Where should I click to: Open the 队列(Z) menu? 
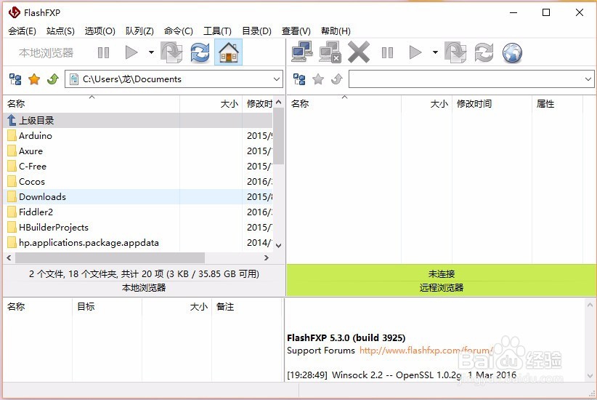[139, 31]
